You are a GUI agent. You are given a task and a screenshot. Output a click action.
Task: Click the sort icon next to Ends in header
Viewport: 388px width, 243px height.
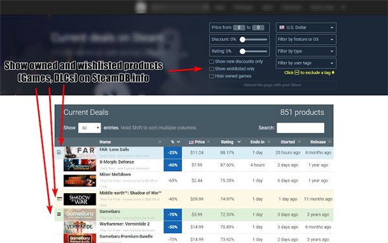pos(269,142)
